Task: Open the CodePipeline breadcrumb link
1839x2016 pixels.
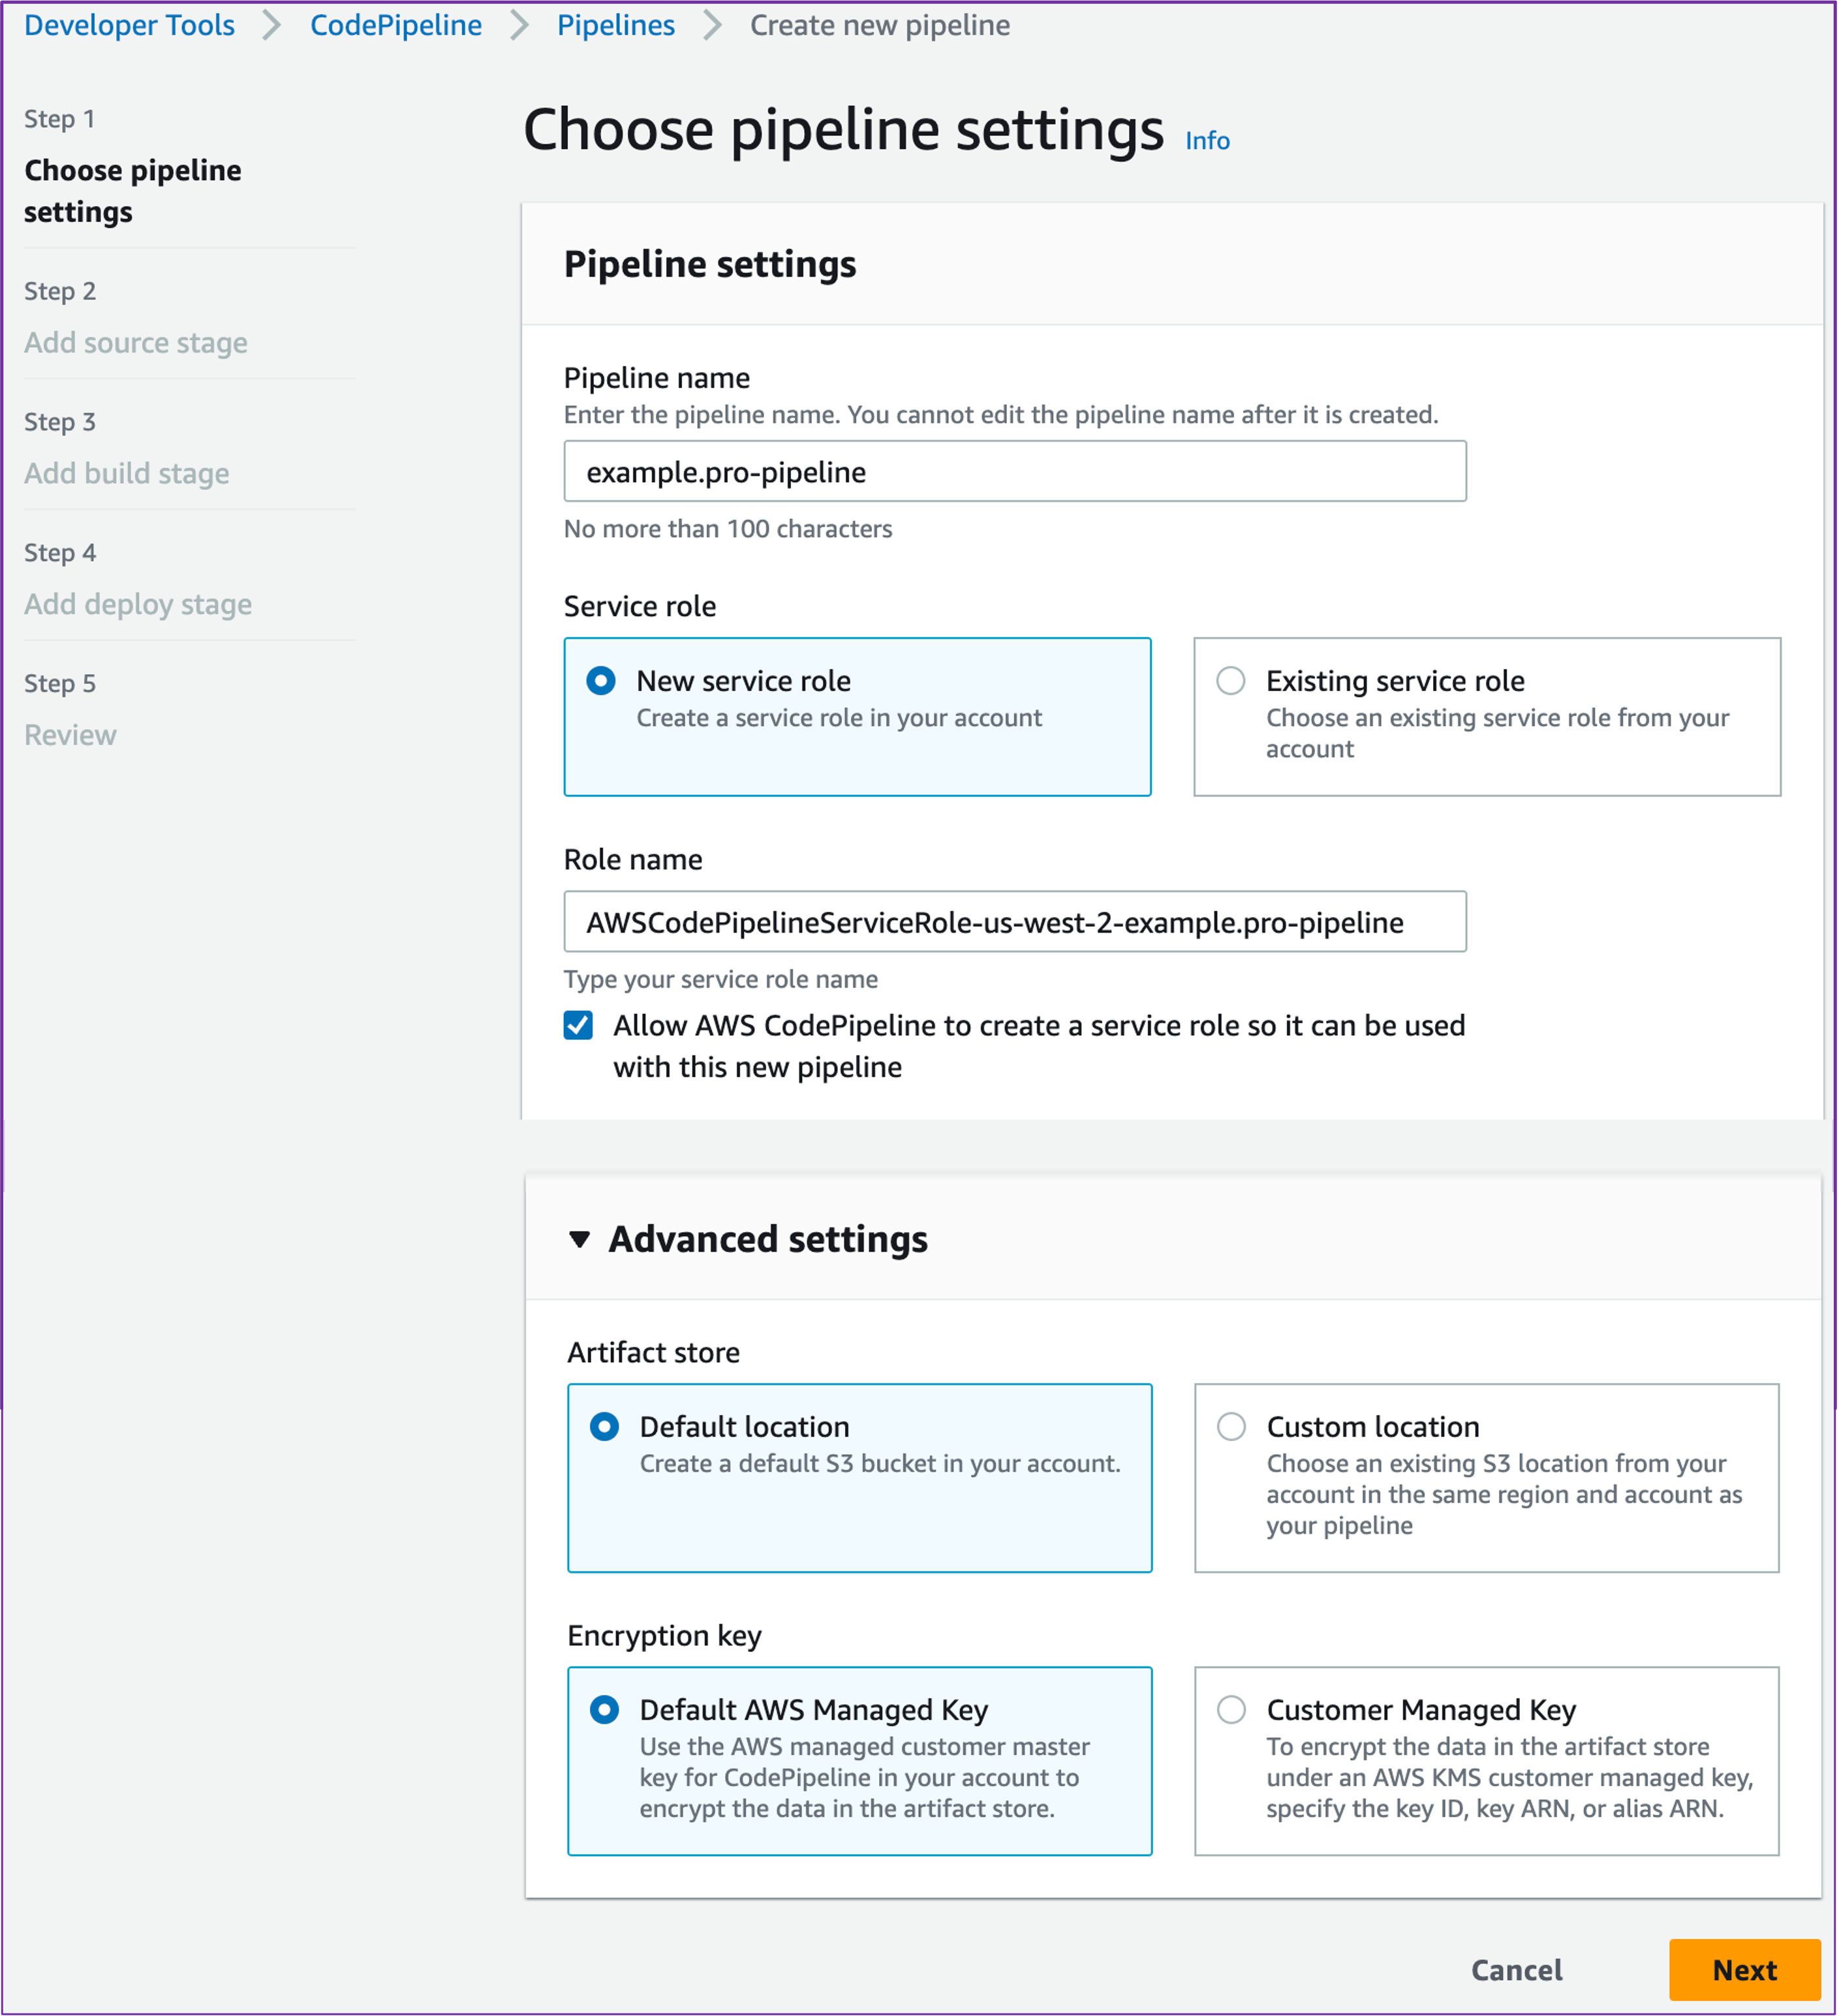Action: click(x=396, y=25)
